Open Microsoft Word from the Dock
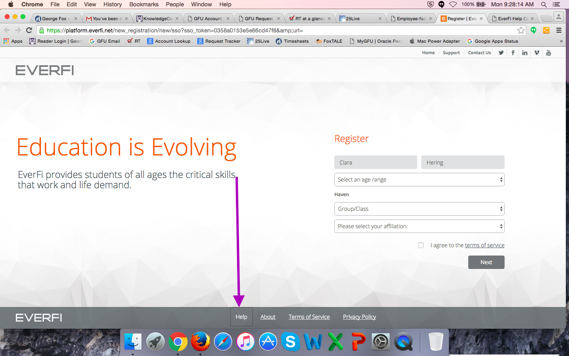Screen dimensions: 569x356 [313, 342]
